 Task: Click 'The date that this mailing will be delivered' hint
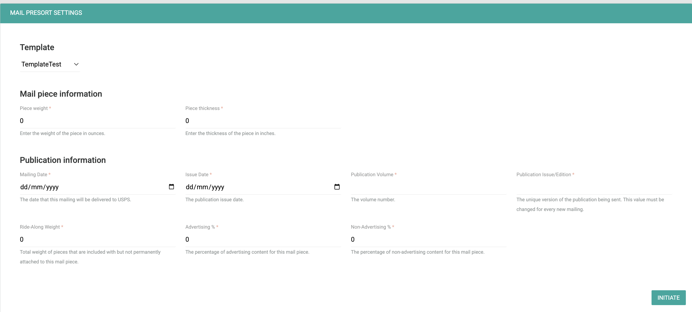75,199
